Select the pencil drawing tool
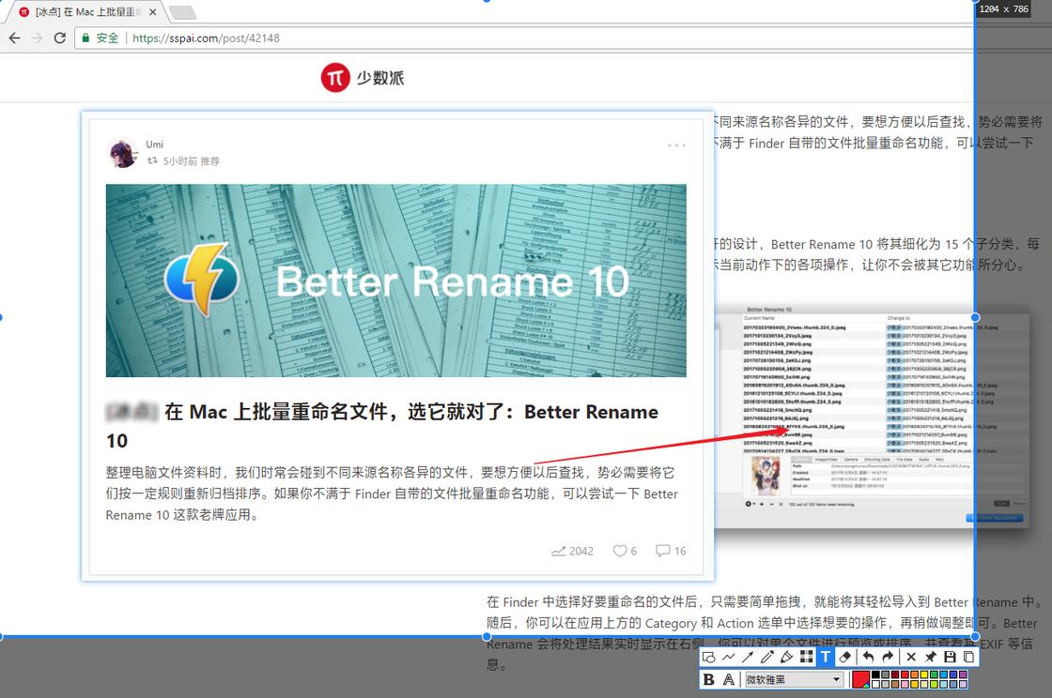The width and height of the screenshot is (1052, 698). pos(767,657)
